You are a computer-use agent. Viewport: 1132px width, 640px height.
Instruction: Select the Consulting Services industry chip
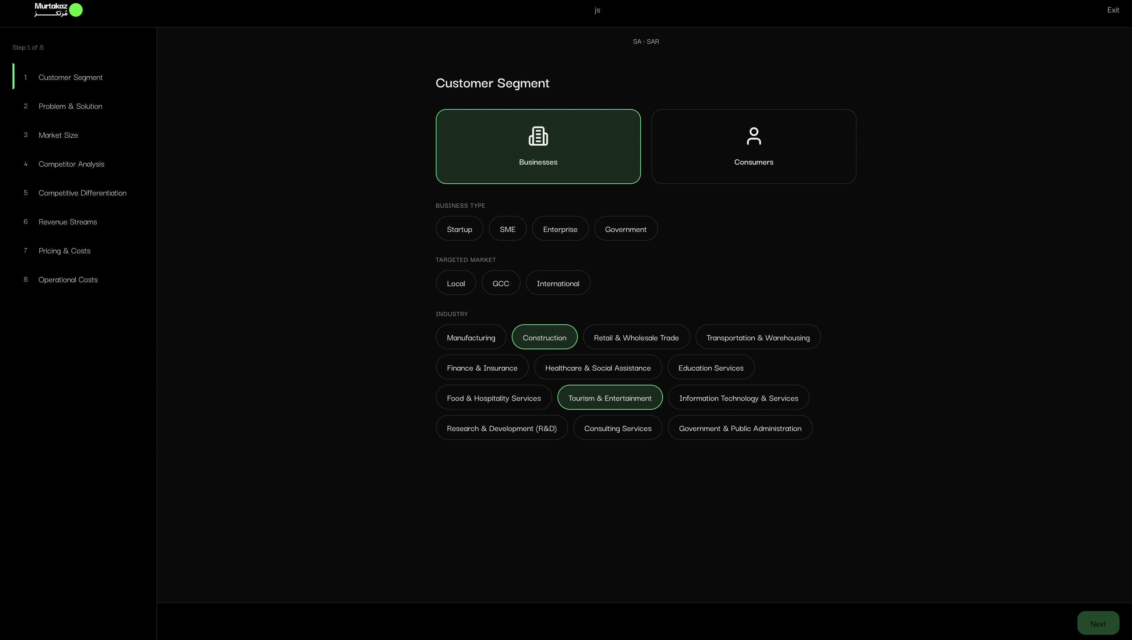pos(618,428)
